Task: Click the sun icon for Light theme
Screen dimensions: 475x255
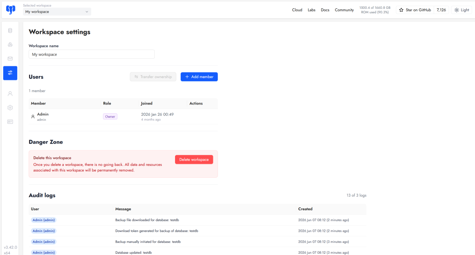Action: (x=457, y=10)
